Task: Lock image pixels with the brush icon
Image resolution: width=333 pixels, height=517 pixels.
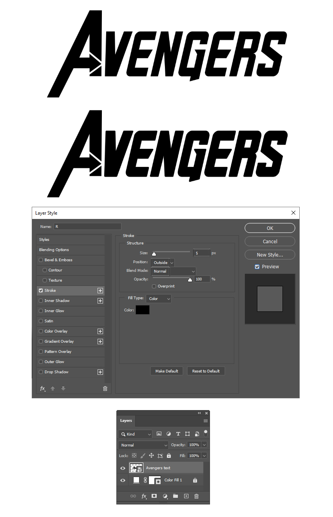Action: click(143, 456)
